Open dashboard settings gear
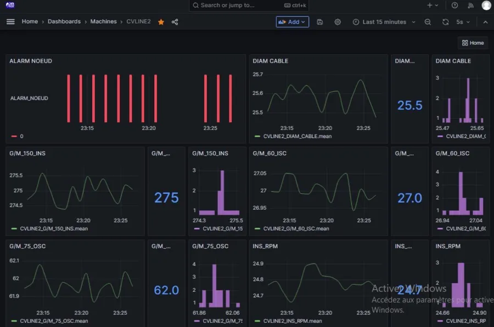The image size is (494, 327). pos(338,22)
